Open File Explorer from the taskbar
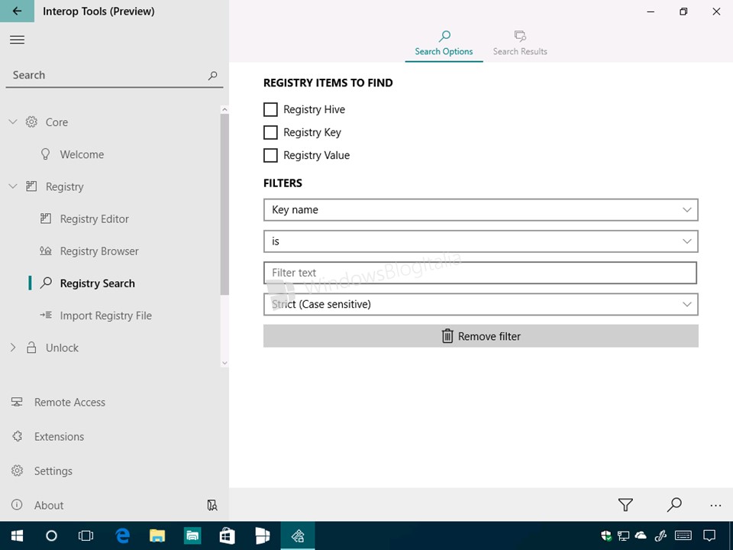Viewport: 733px width, 550px height. pyautogui.click(x=157, y=536)
